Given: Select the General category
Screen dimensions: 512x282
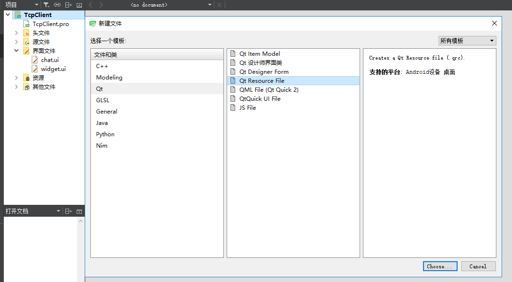Looking at the screenshot, I should pyautogui.click(x=157, y=111).
